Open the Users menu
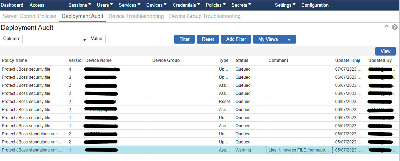This screenshot has width=400, height=161. 105,5
